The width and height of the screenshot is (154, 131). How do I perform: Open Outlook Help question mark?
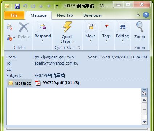point(146,15)
